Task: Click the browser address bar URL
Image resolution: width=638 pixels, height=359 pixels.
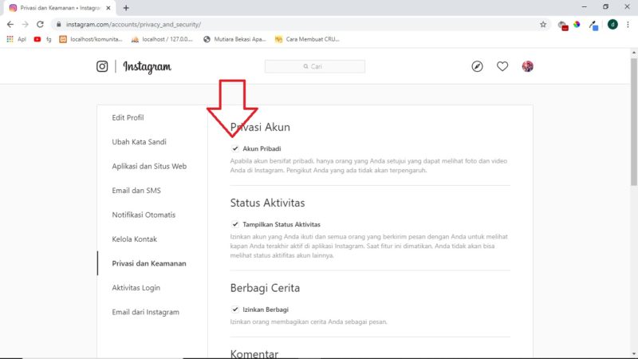Action: pyautogui.click(x=133, y=25)
